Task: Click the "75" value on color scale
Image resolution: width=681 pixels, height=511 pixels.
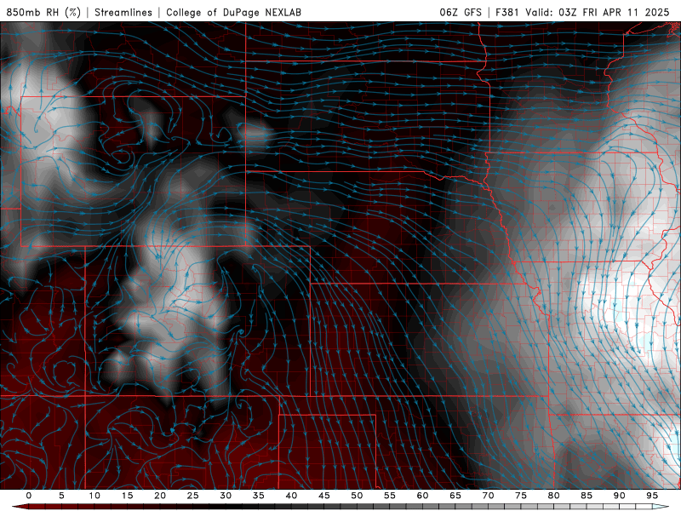Action: (x=521, y=496)
